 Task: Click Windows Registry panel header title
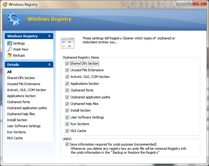pyautogui.click(x=22, y=36)
